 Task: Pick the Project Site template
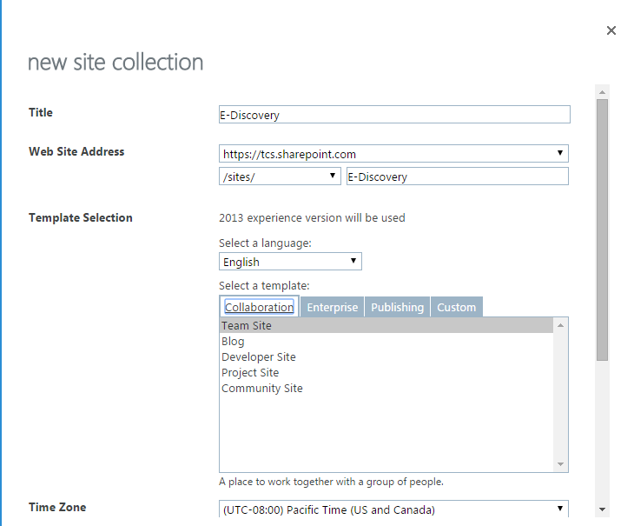[x=250, y=373]
